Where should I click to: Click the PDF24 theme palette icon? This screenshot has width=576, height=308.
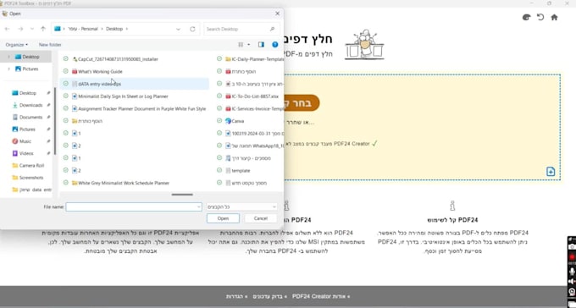[526, 17]
